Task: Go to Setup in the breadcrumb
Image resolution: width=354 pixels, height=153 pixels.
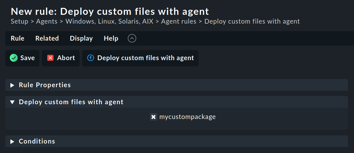Action: click(x=20, y=21)
